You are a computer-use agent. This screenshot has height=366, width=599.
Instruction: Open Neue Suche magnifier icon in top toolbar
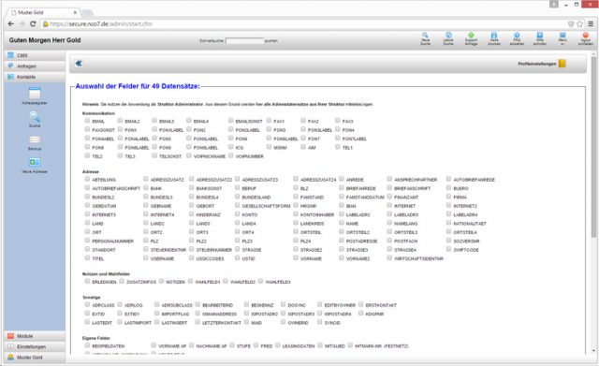(x=425, y=36)
